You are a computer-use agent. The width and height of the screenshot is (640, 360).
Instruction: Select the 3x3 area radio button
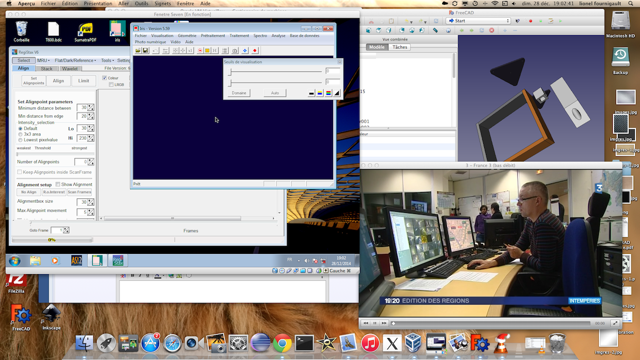click(x=20, y=134)
